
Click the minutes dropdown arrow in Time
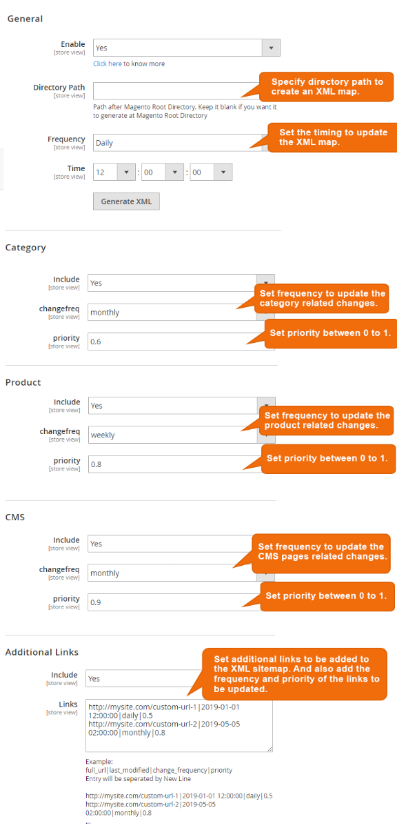pyautogui.click(x=174, y=172)
